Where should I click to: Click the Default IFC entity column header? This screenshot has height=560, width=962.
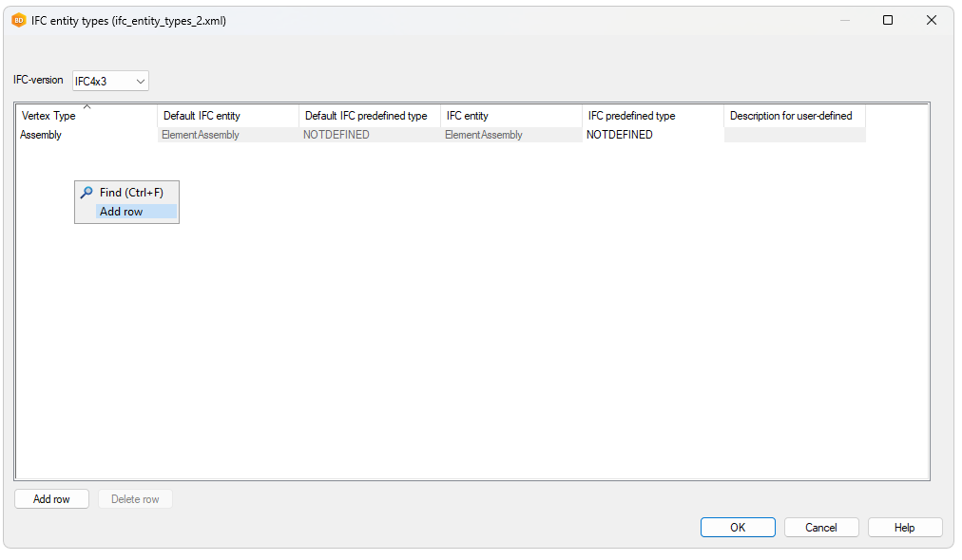click(x=202, y=116)
